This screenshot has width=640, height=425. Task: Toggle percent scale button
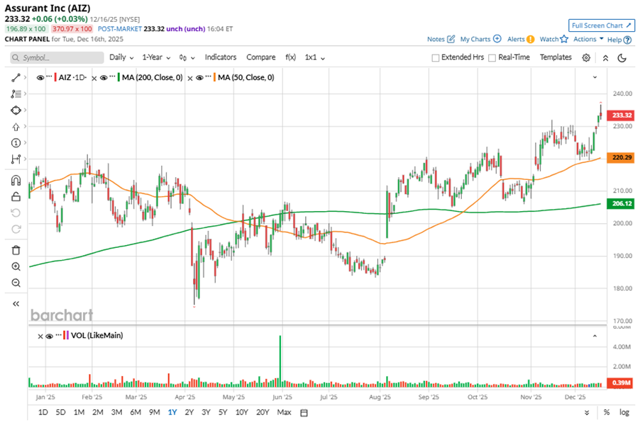click(x=607, y=412)
